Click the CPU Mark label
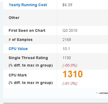108x104 pixels. click(18, 75)
